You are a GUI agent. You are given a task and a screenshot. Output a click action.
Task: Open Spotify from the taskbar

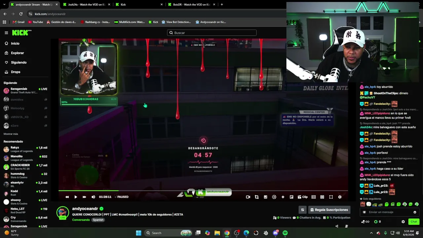pos(285,233)
